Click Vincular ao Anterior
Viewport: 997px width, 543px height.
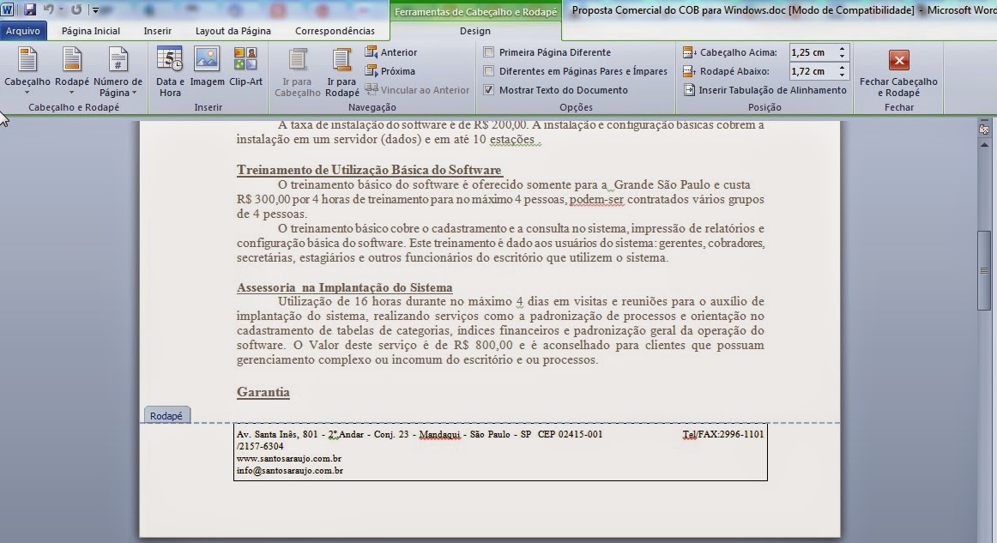pos(417,90)
